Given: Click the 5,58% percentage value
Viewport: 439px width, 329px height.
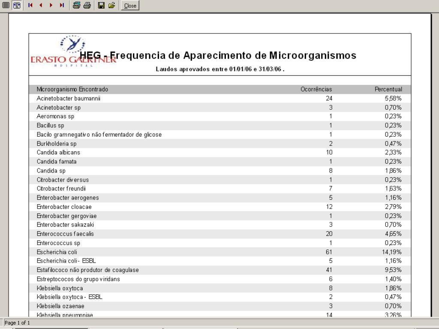Looking at the screenshot, I should (393, 99).
